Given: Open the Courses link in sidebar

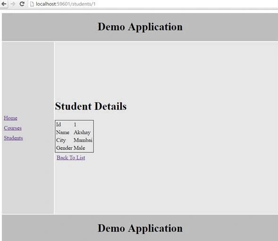Looking at the screenshot, I should pos(13,128).
